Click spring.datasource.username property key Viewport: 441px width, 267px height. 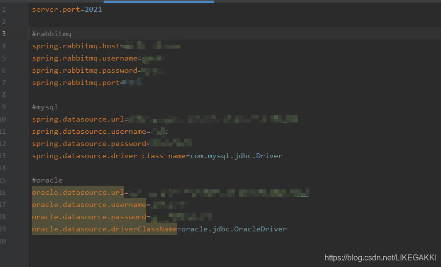pos(89,132)
